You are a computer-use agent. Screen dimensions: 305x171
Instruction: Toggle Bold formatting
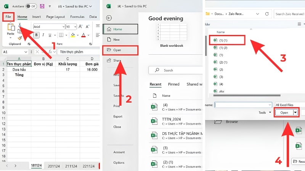(x=36, y=35)
